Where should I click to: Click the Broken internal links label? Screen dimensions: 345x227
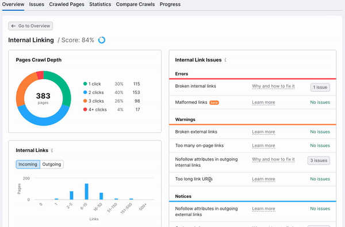[195, 86]
